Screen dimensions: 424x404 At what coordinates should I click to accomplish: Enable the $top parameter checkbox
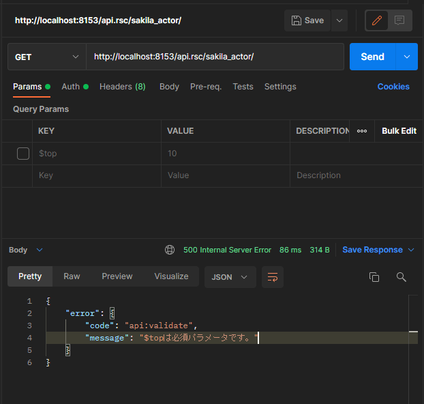click(23, 154)
